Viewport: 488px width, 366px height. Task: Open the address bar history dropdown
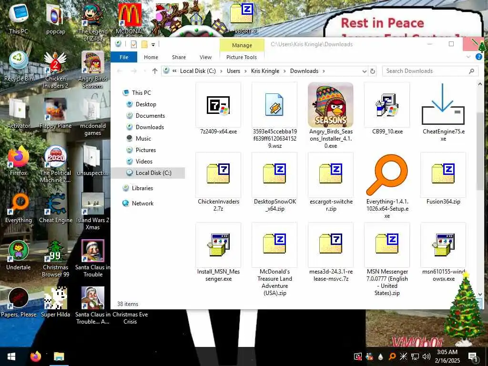click(364, 71)
